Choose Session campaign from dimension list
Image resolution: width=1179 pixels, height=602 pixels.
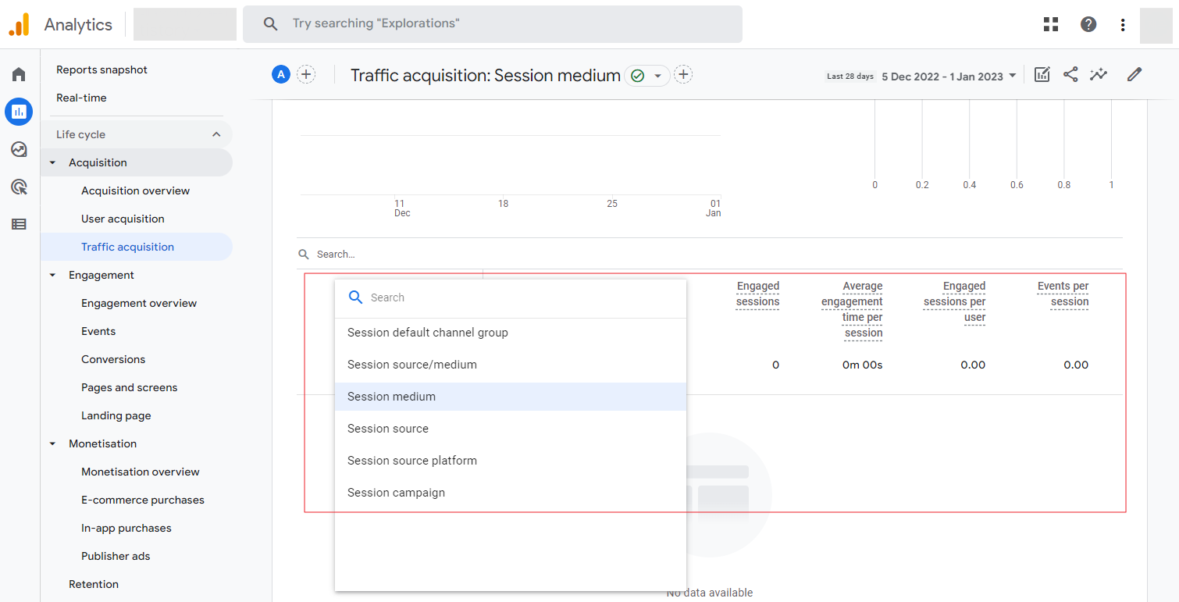pyautogui.click(x=396, y=493)
